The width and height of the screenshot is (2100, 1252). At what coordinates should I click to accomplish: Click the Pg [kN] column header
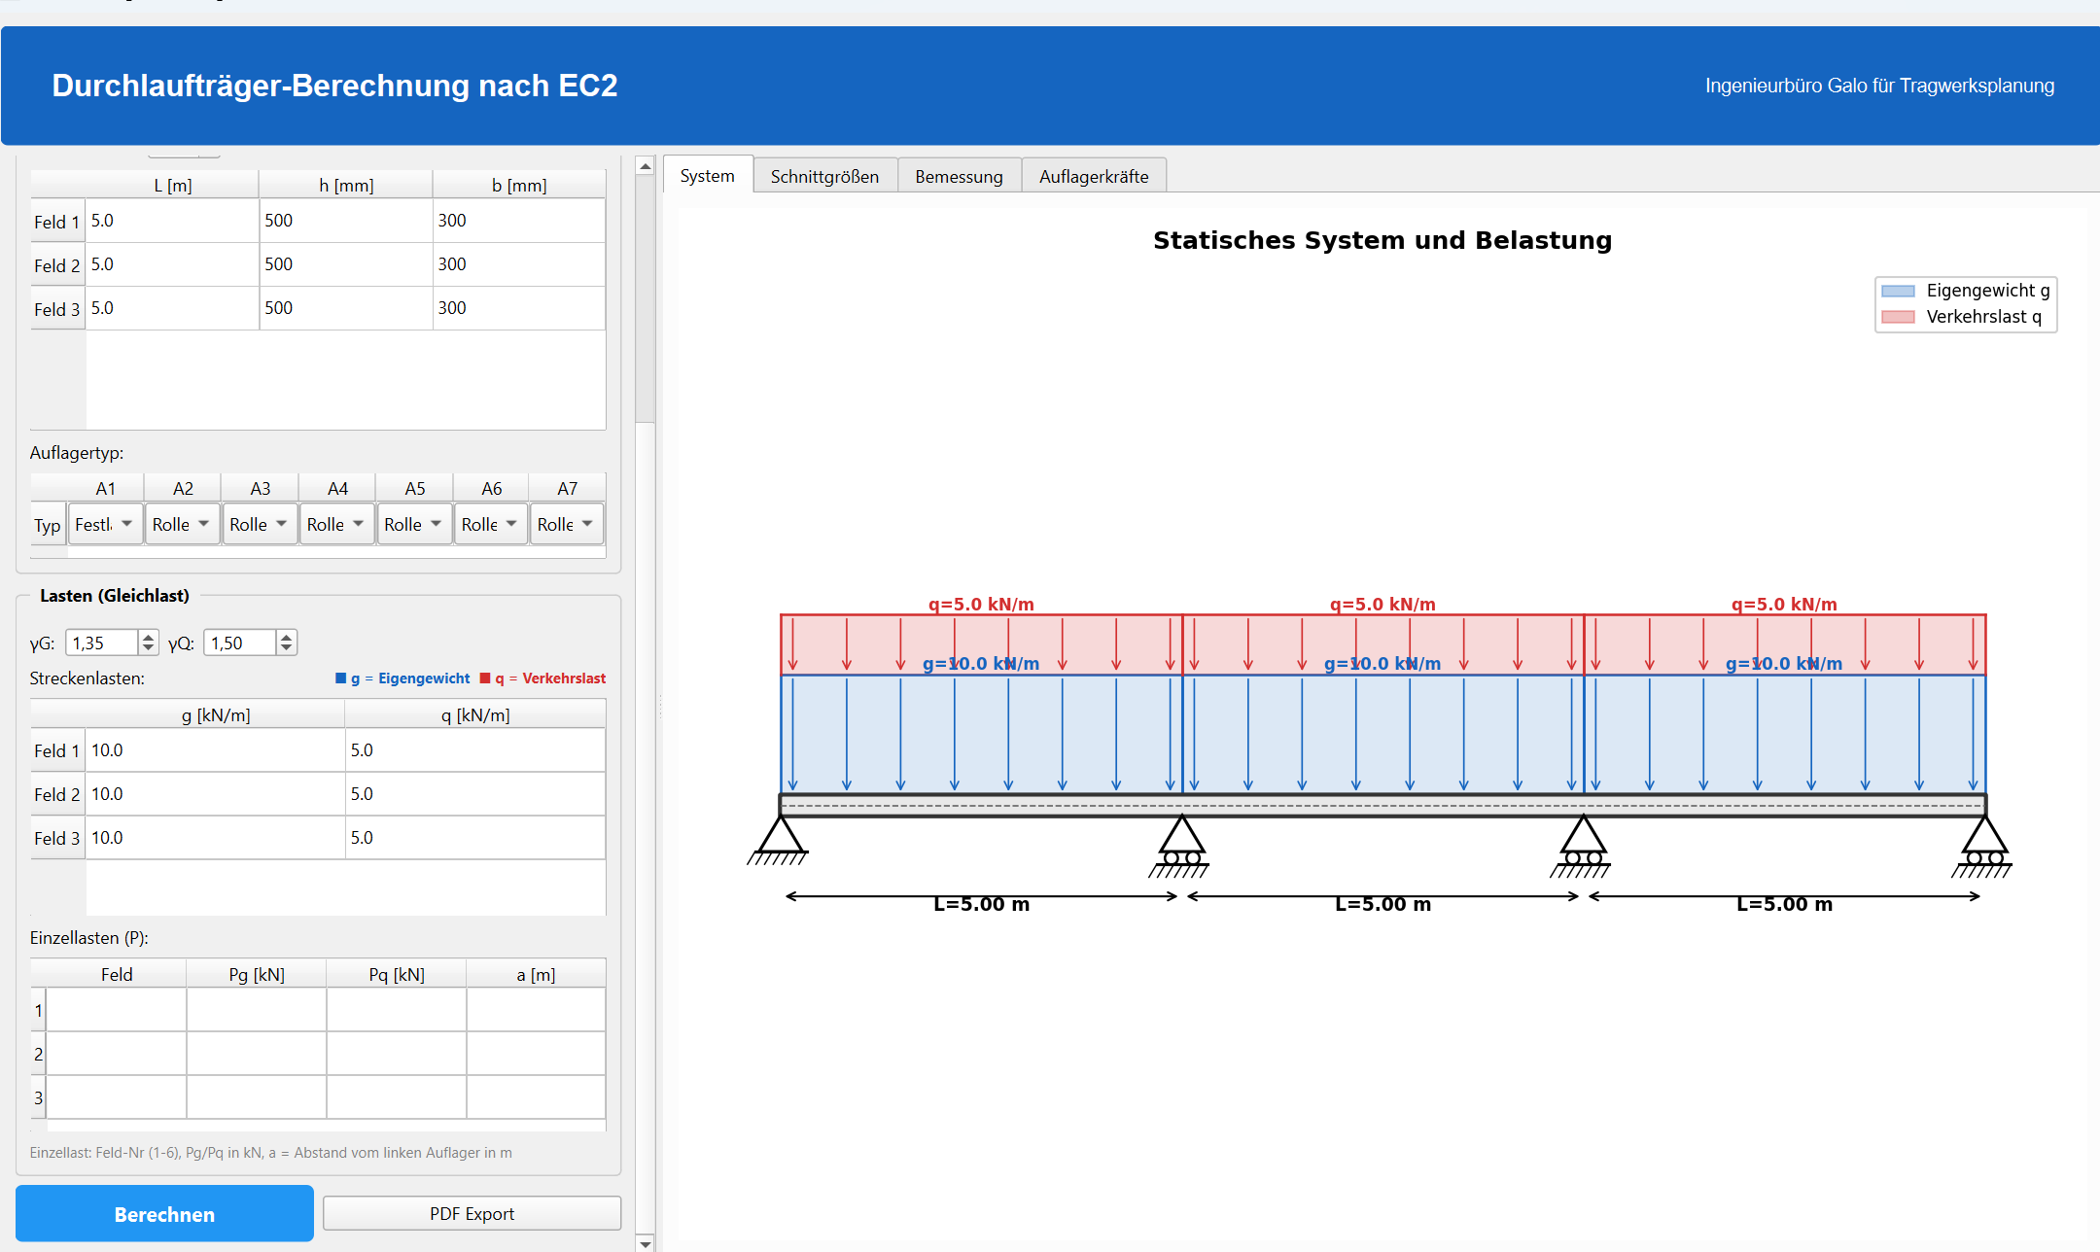click(x=257, y=974)
